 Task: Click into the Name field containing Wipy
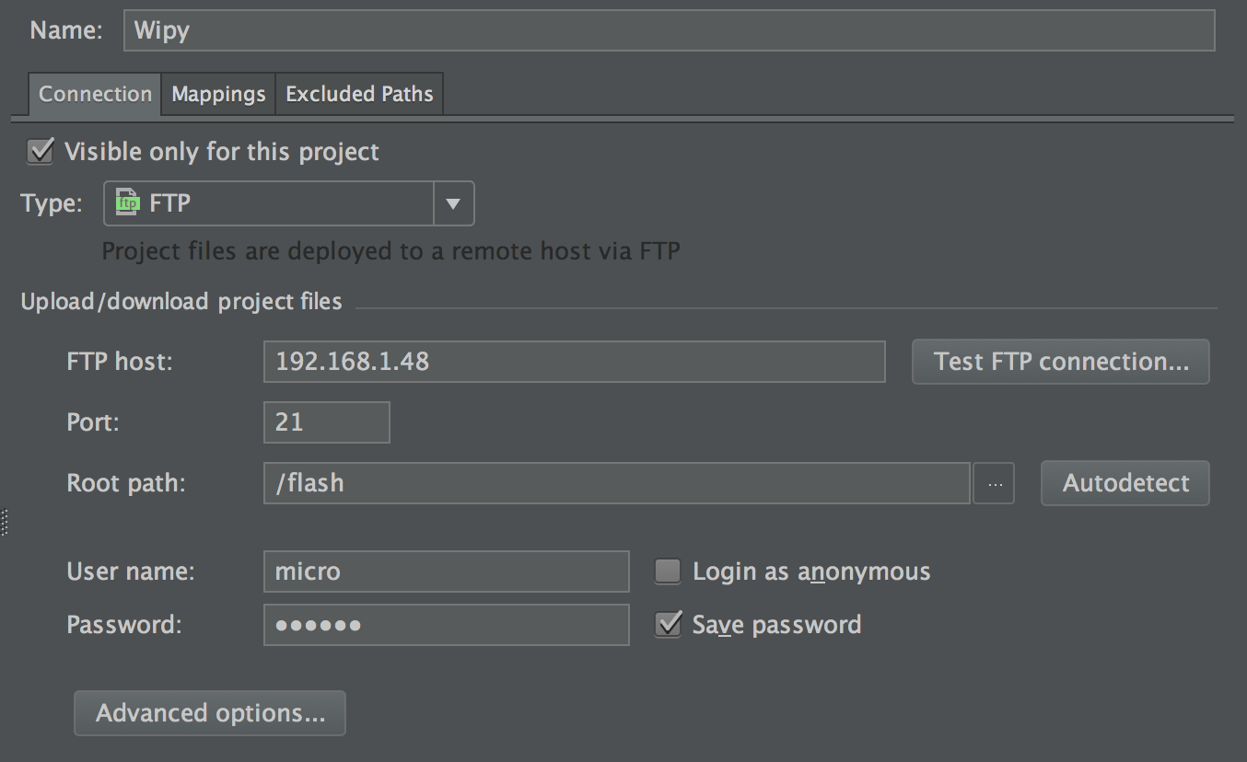(x=669, y=30)
